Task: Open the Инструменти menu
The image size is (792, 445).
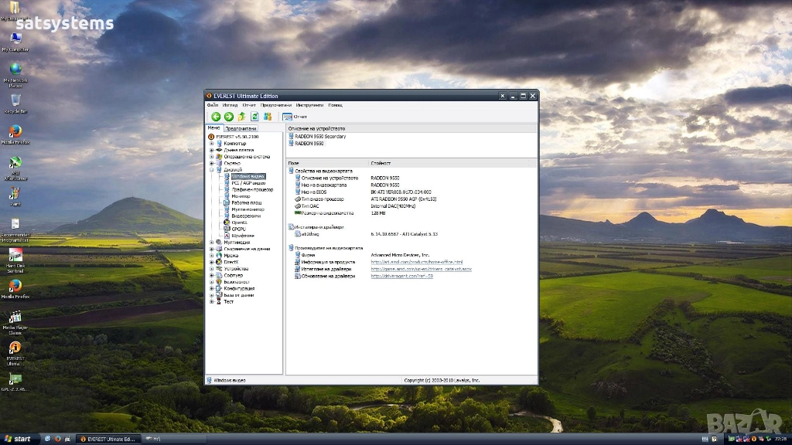Action: coord(309,105)
